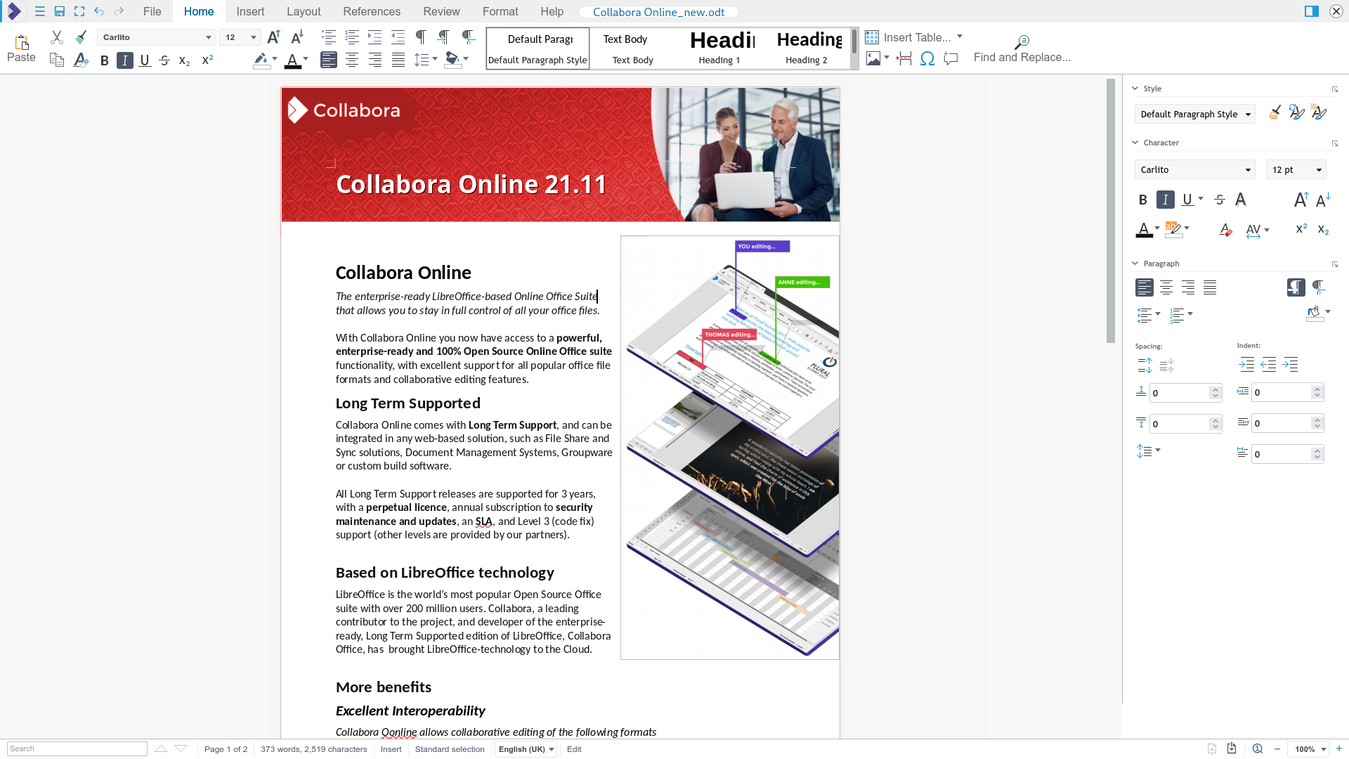
Task: Toggle Italic in the toolbar
Action: (x=125, y=60)
